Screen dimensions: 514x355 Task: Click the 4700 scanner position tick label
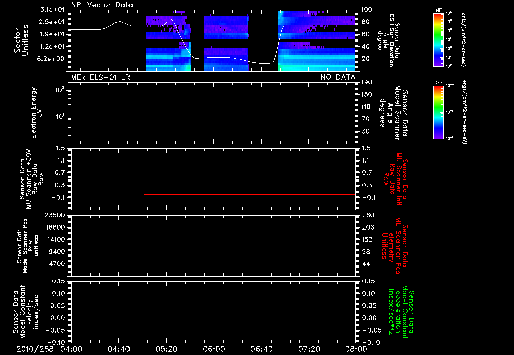(x=57, y=264)
